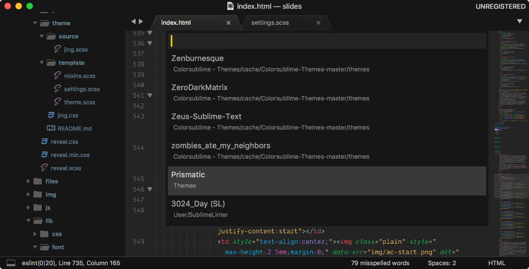Expand the files folder in the sidebar
The width and height of the screenshot is (529, 269).
pyautogui.click(x=28, y=181)
